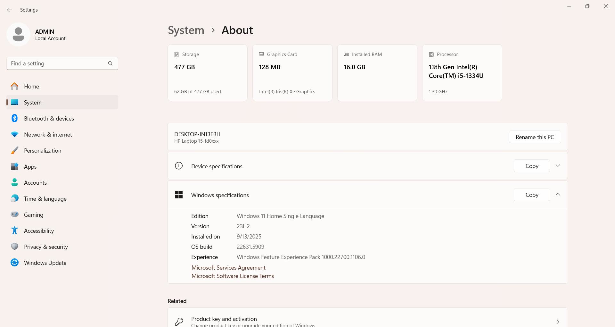The width and height of the screenshot is (615, 327).
Task: Expand the Device specifications section
Action: (558, 166)
